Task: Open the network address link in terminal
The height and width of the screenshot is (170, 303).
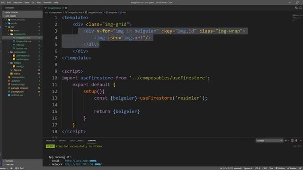Action: pos(83,164)
